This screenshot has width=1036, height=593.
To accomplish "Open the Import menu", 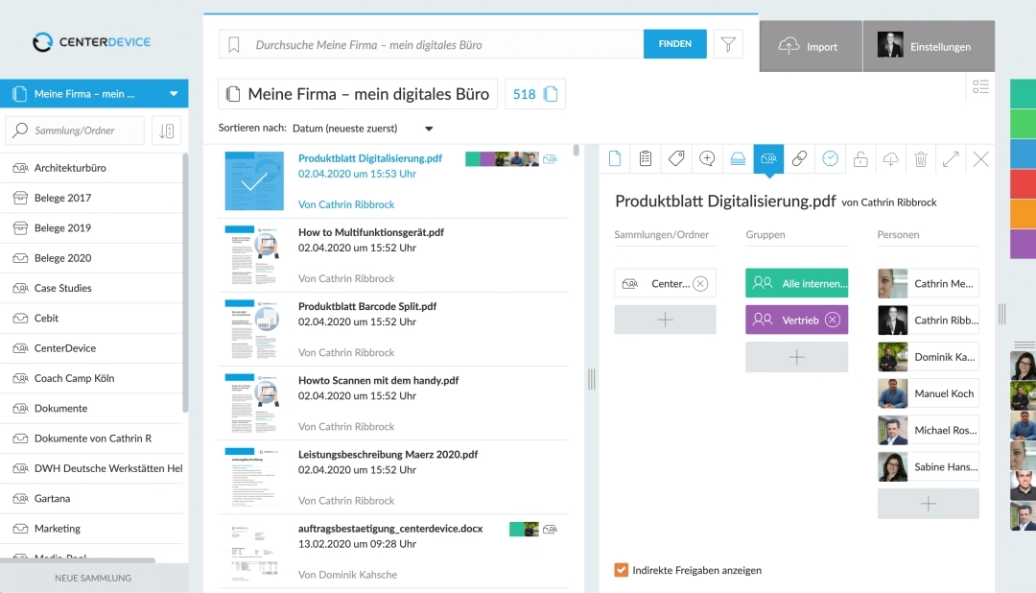I will (811, 46).
